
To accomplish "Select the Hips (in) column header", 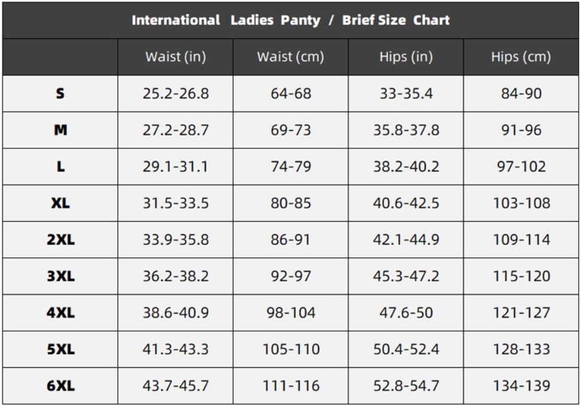I will click(x=406, y=57).
